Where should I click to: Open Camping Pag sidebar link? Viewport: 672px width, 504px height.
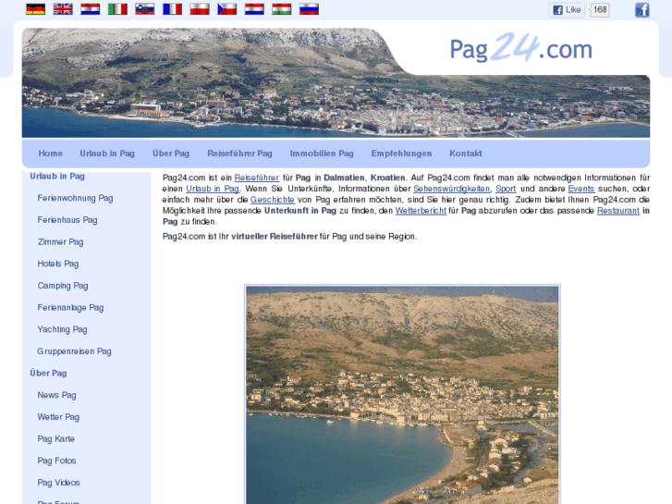coord(63,285)
